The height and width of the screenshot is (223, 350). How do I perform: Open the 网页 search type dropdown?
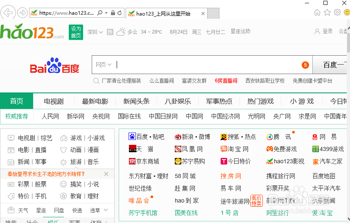pos(104,65)
